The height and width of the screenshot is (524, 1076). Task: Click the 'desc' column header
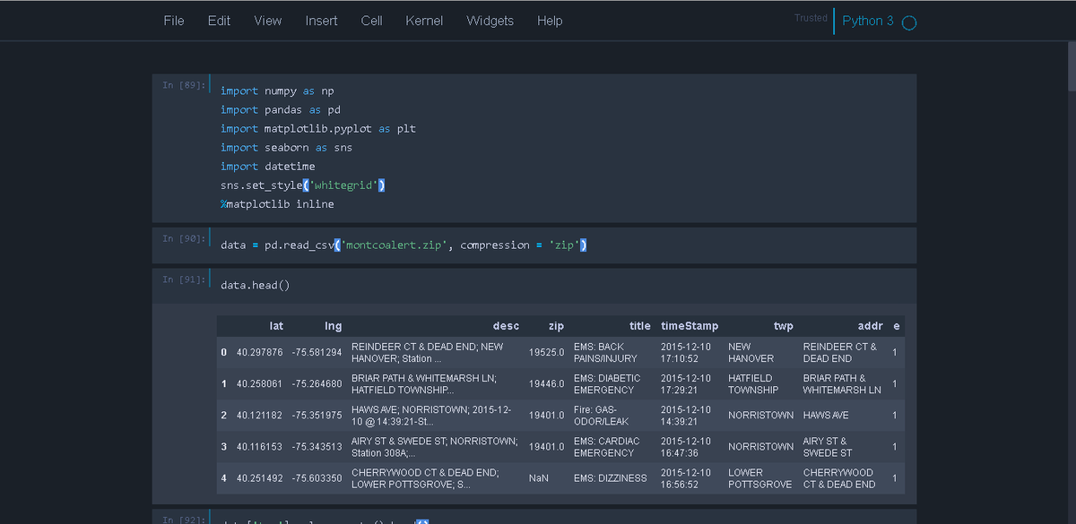click(506, 326)
